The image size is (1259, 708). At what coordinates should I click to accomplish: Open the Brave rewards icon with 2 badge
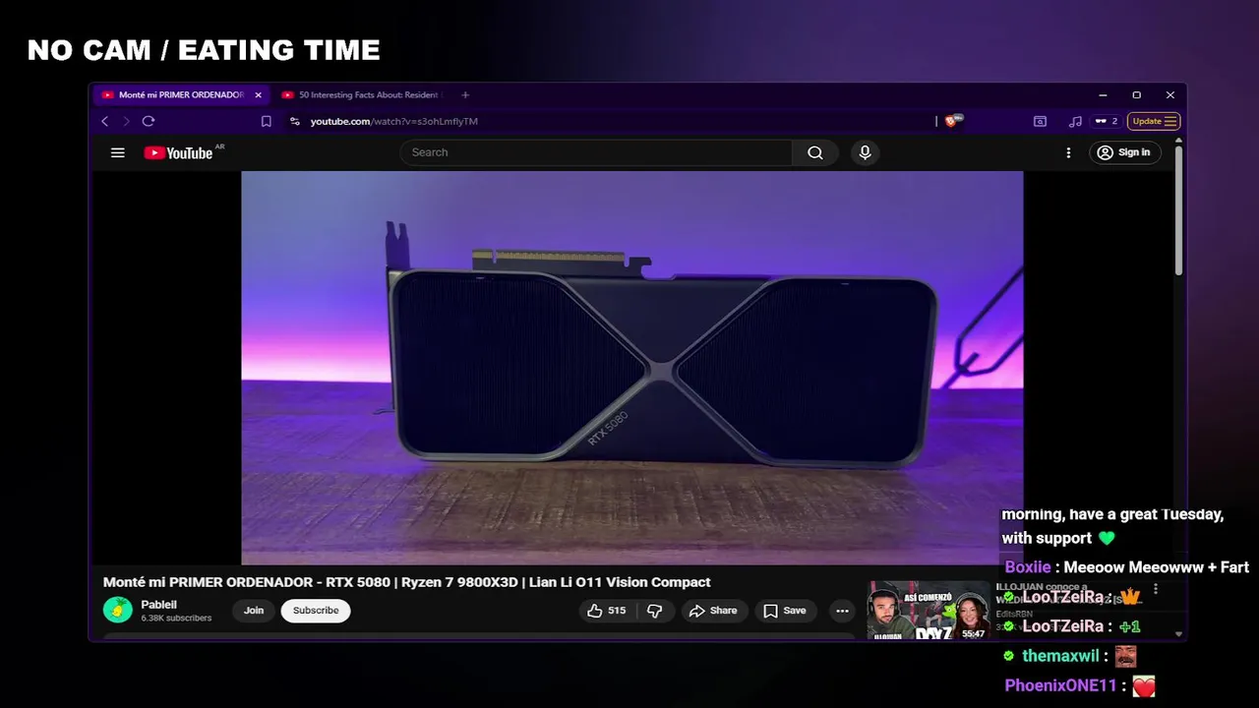(1107, 121)
